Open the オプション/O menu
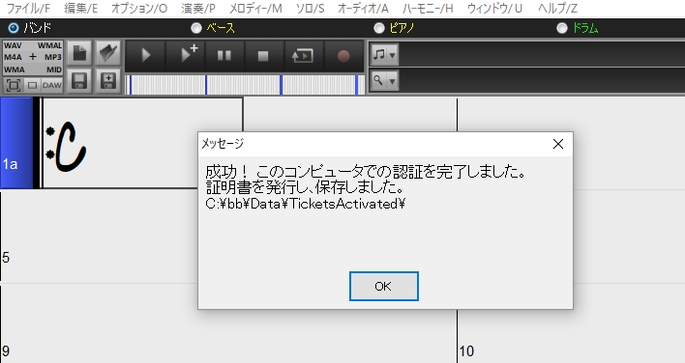This screenshot has height=363, width=685. (x=139, y=9)
